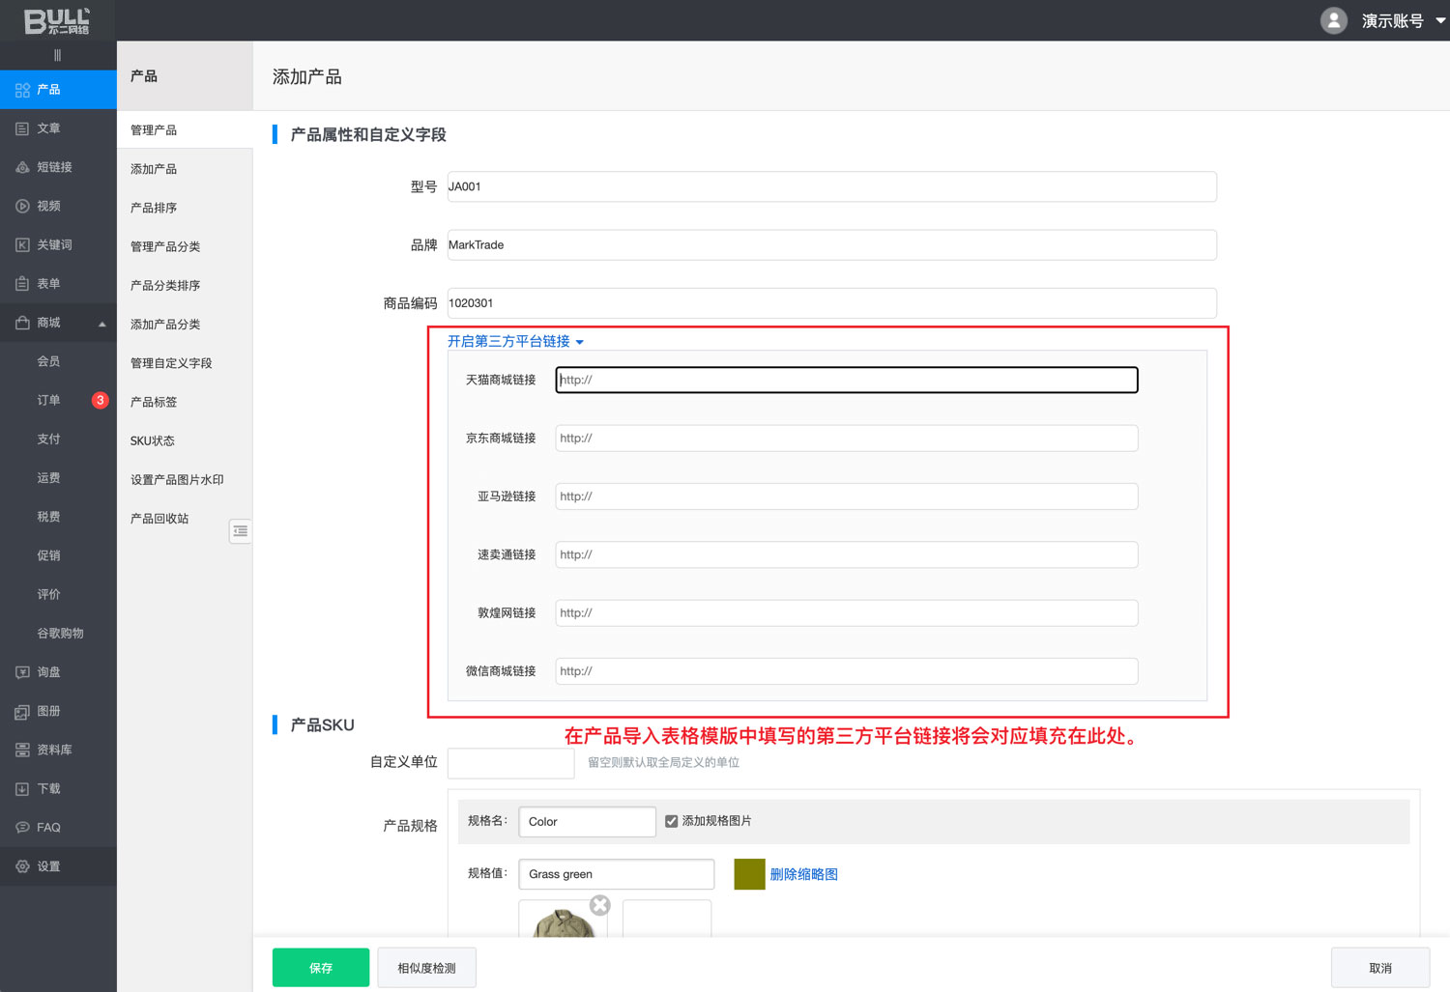The image size is (1450, 992).
Task: Click the settings gear icon in sidebar
Action: [x=22, y=866]
